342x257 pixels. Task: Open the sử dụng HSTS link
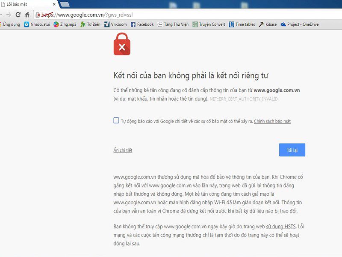coord(281,227)
